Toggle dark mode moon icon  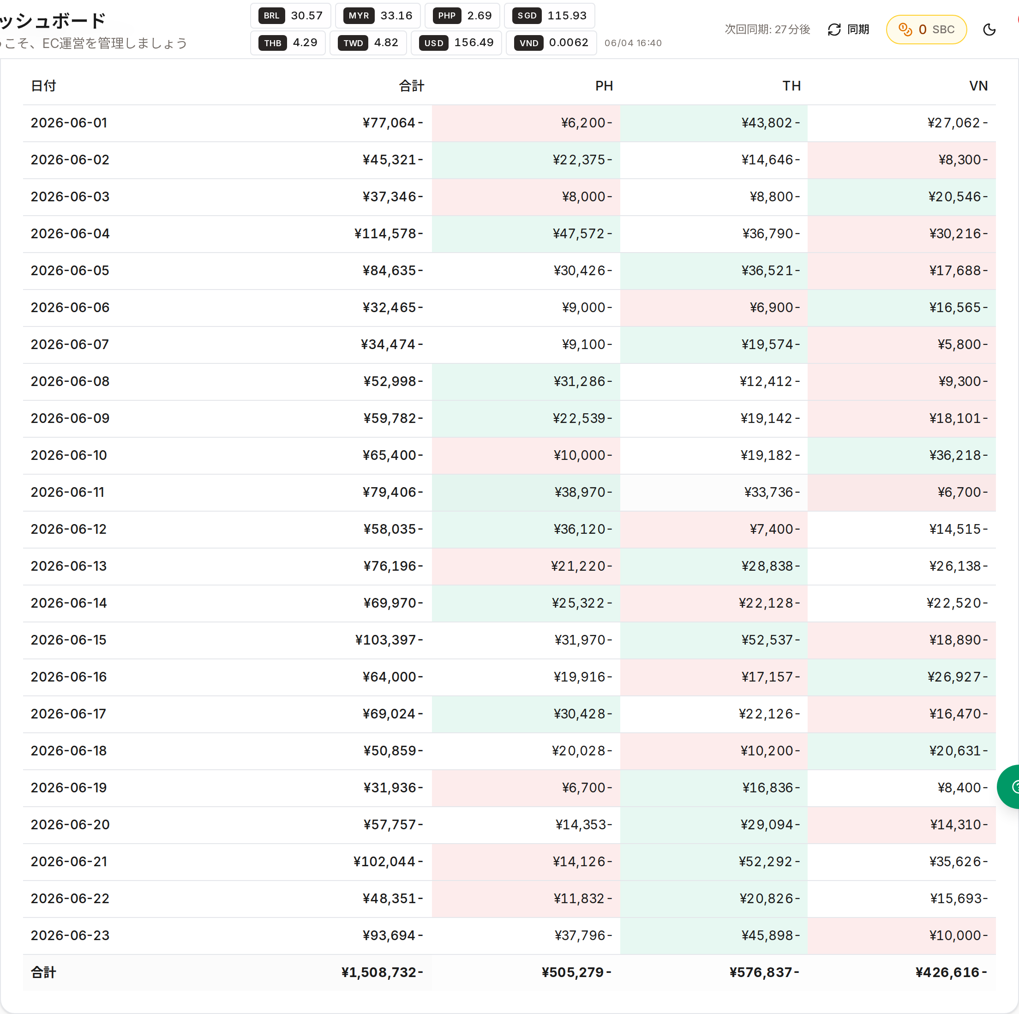[989, 30]
